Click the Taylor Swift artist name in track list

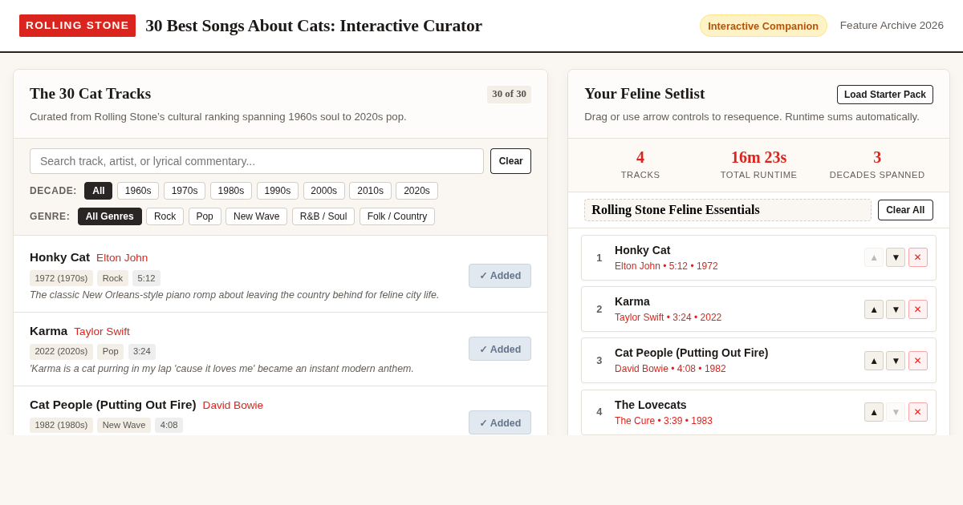point(102,332)
